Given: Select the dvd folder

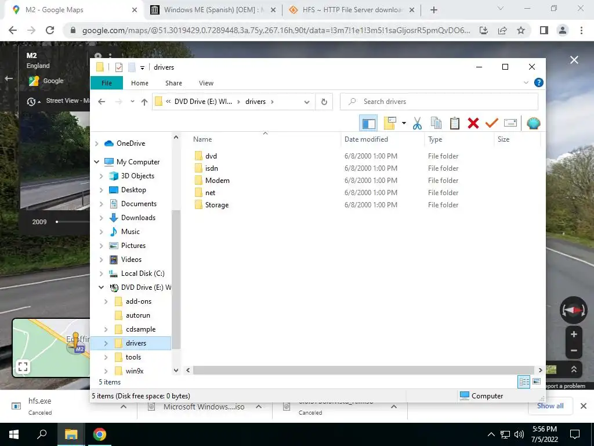Looking at the screenshot, I should (211, 156).
